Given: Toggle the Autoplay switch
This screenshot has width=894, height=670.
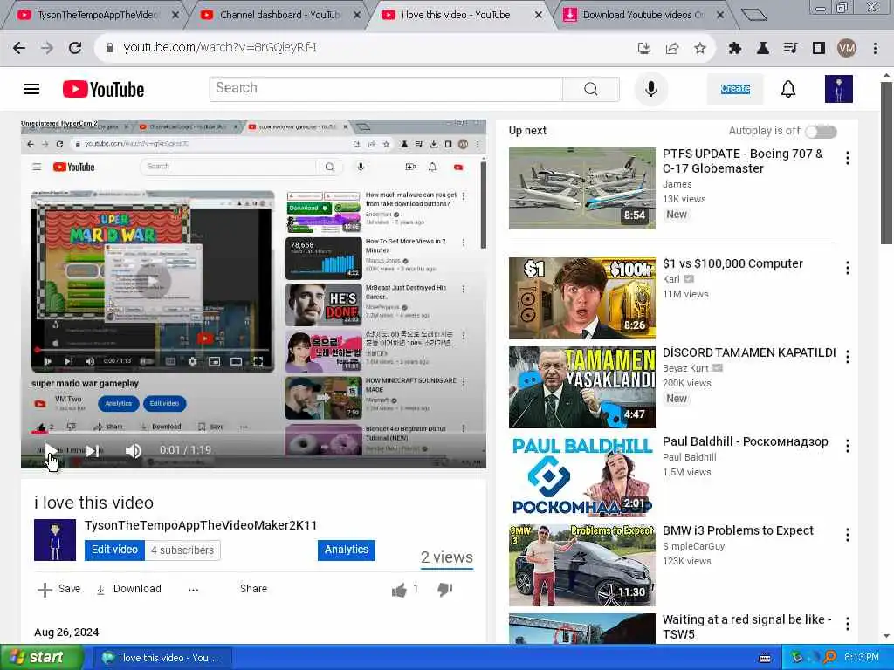Looking at the screenshot, I should tap(821, 132).
